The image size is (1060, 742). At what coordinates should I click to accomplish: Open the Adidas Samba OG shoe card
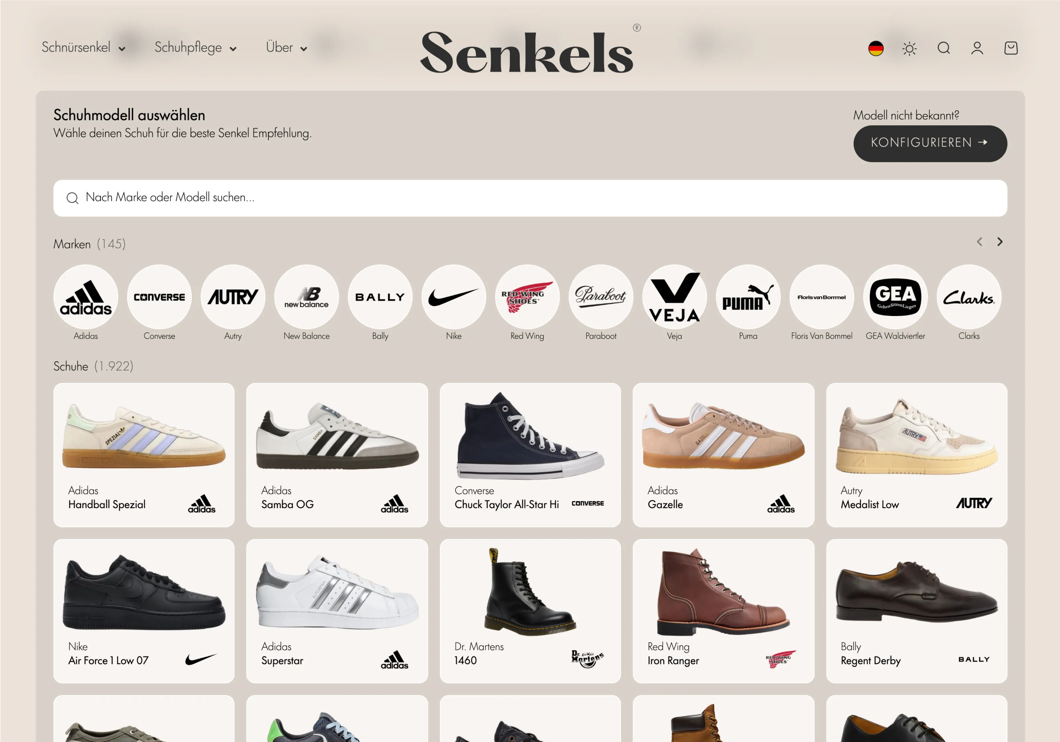click(337, 455)
